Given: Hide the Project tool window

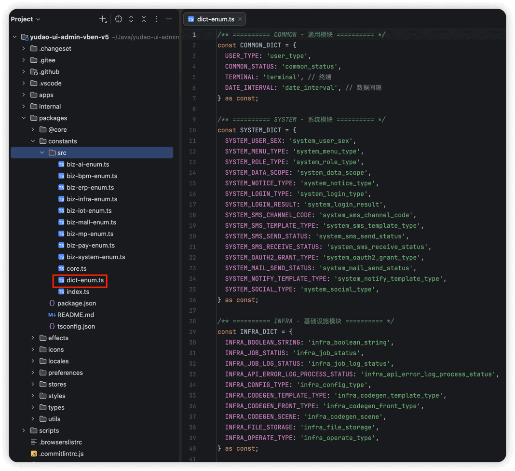Looking at the screenshot, I should coord(169,19).
